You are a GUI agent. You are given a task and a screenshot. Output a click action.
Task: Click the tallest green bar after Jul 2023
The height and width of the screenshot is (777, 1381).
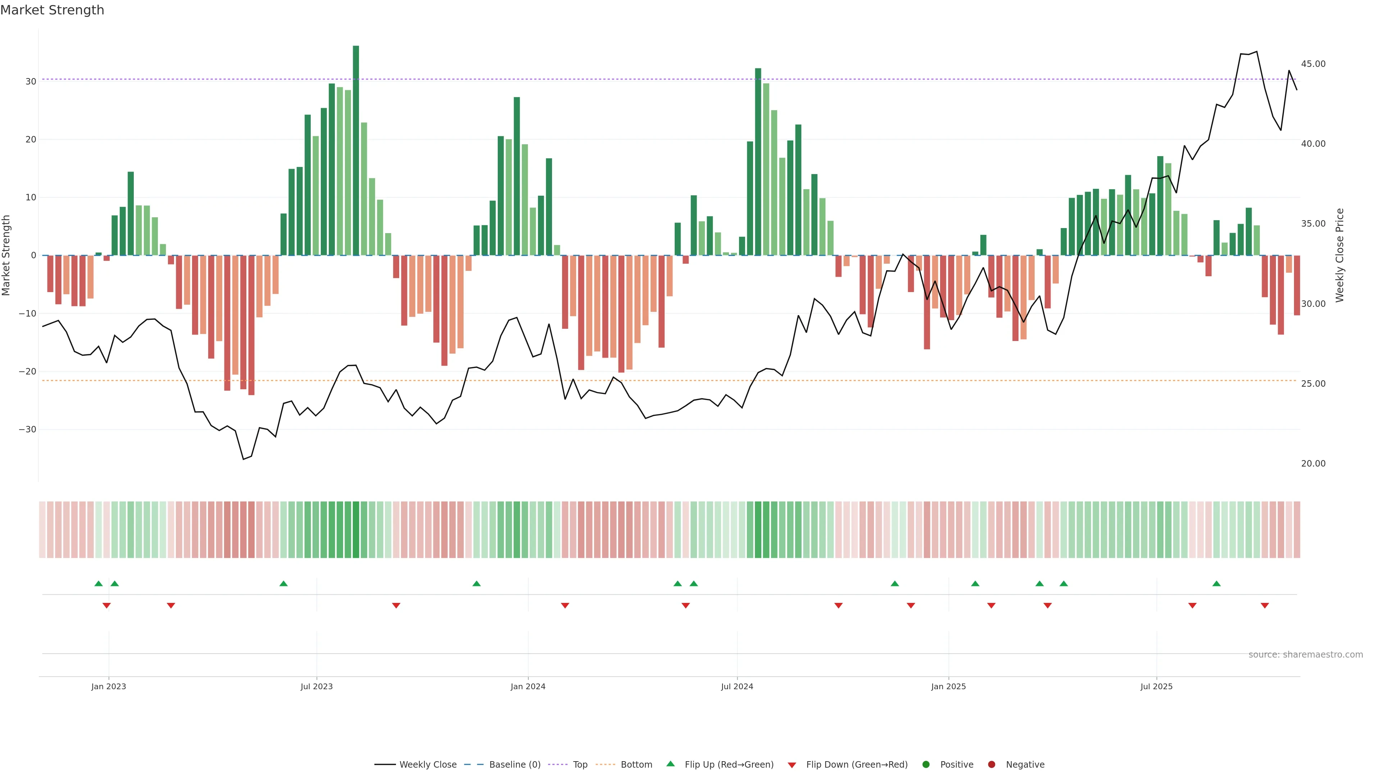(356, 150)
